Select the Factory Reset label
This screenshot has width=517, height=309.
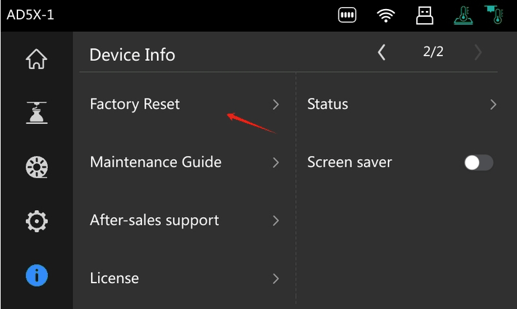[134, 104]
